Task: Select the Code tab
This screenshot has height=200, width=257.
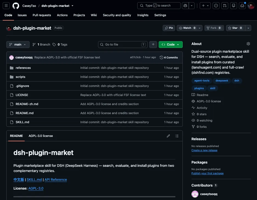Action: coord(8,15)
